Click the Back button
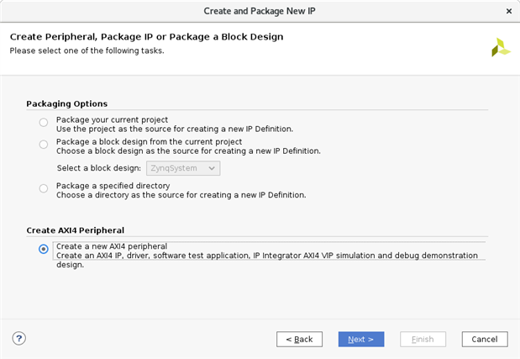Image resolution: width=520 pixels, height=359 pixels. [x=299, y=339]
